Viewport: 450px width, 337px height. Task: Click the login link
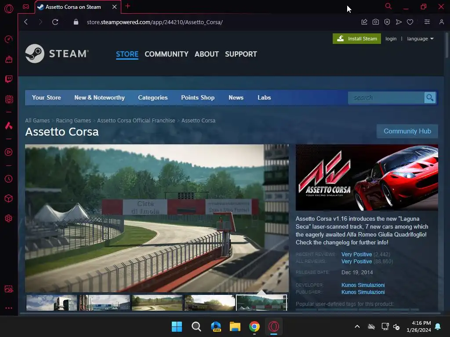[391, 39]
